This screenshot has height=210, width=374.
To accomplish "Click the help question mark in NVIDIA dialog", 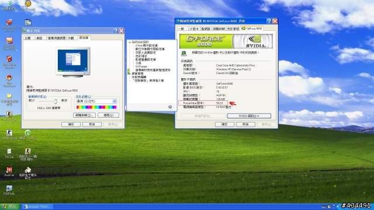I will click(269, 21).
